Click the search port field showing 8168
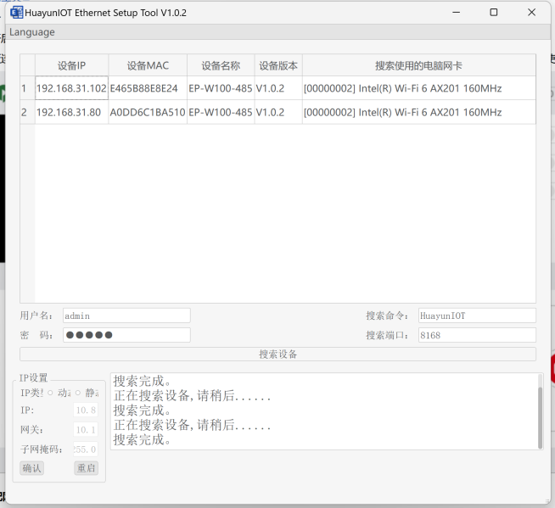555x508 pixels. [x=476, y=335]
